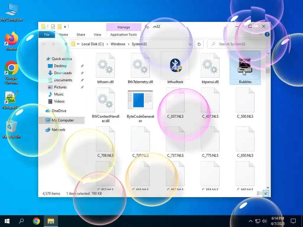This screenshot has width=303, height=227.
Task: Navigate to Local Disk (C:) breadcrumb
Action: click(x=93, y=44)
